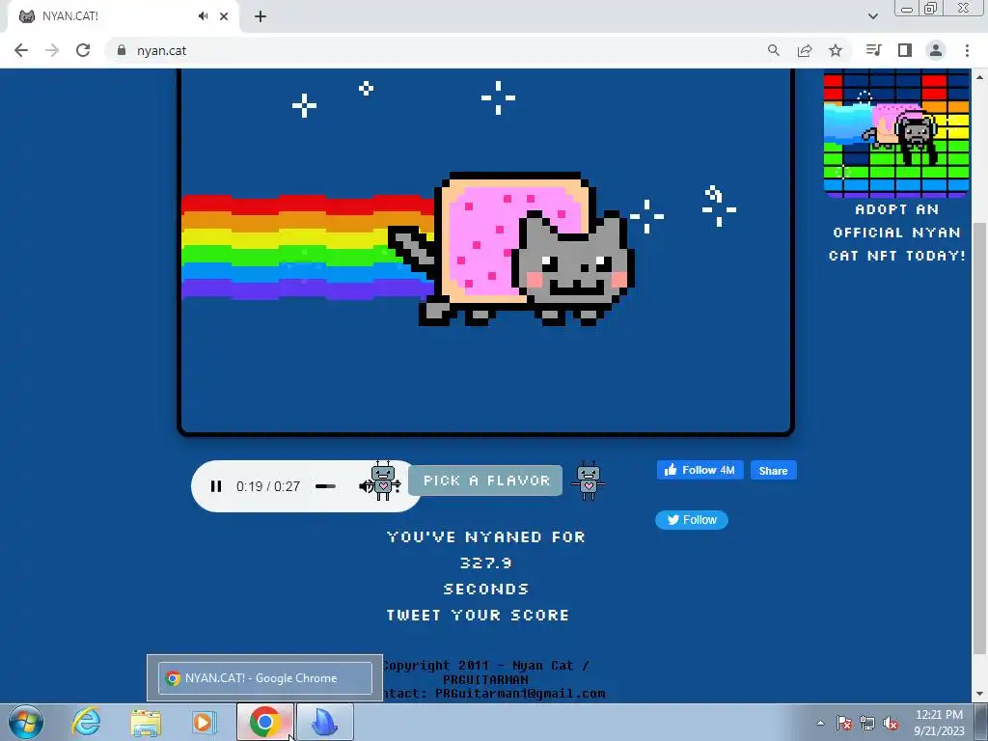Reload the nyan.cat page
The height and width of the screenshot is (741, 988).
point(83,50)
